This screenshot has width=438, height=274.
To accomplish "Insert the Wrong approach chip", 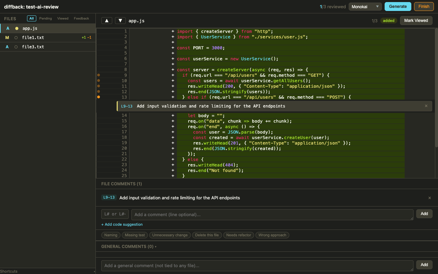I will (x=272, y=235).
